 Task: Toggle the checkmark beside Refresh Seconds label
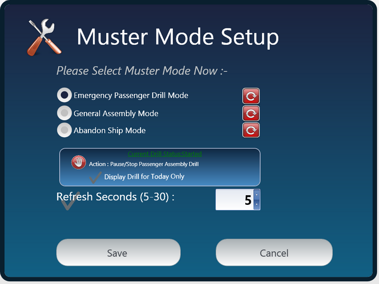(70, 201)
